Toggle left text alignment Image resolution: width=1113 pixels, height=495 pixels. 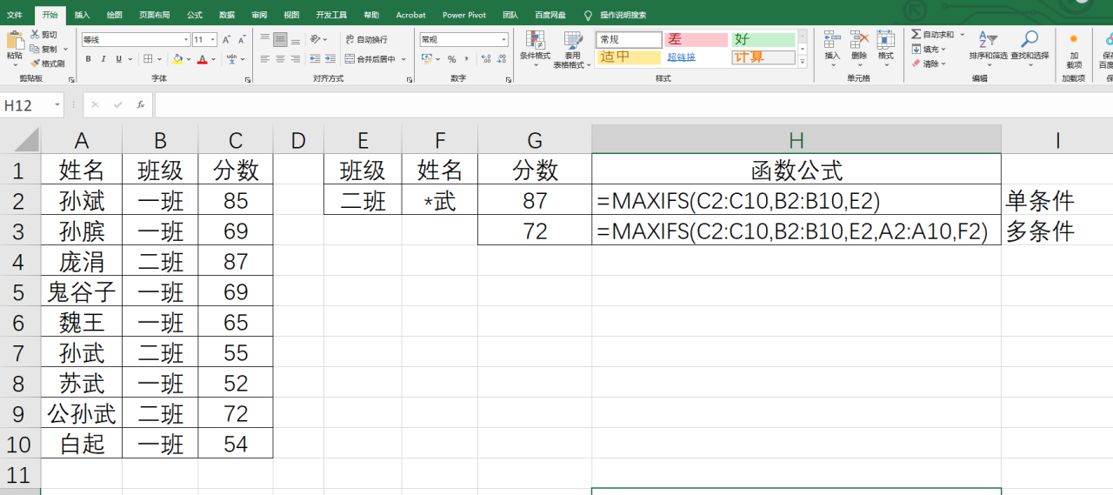point(265,59)
